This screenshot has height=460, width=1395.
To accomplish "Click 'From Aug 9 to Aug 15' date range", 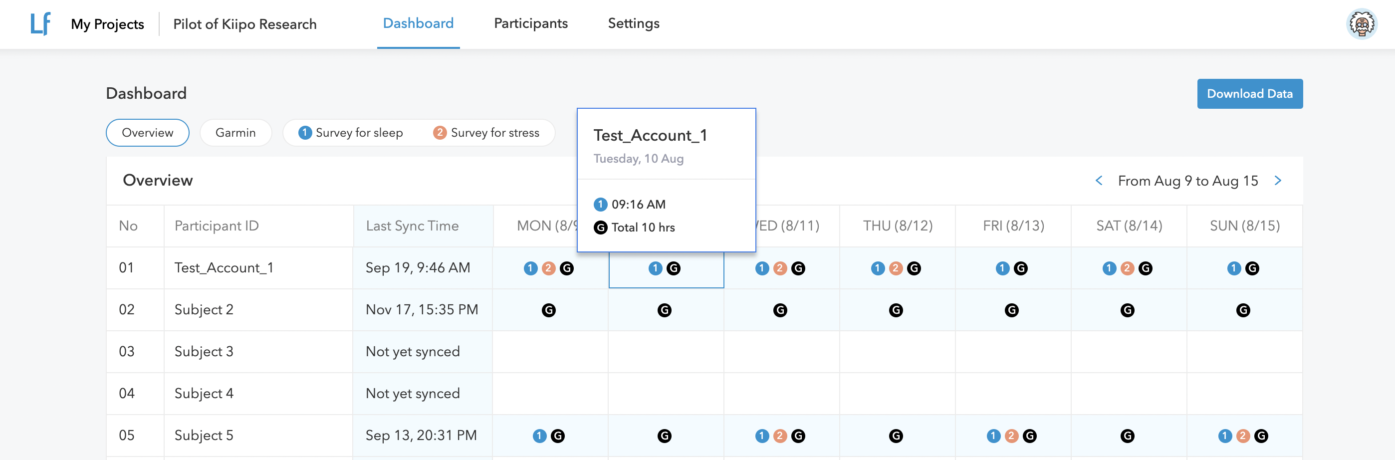I will (1188, 181).
